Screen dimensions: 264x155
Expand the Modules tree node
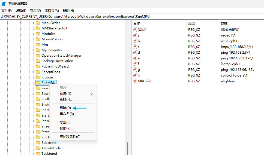click(x=33, y=34)
